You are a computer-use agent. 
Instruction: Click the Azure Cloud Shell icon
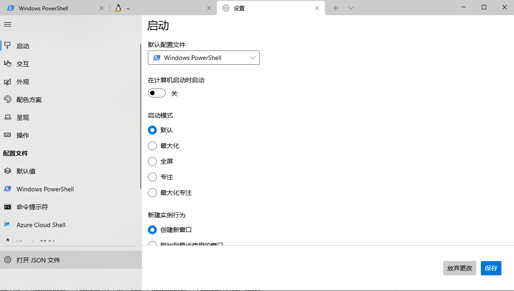(7, 225)
